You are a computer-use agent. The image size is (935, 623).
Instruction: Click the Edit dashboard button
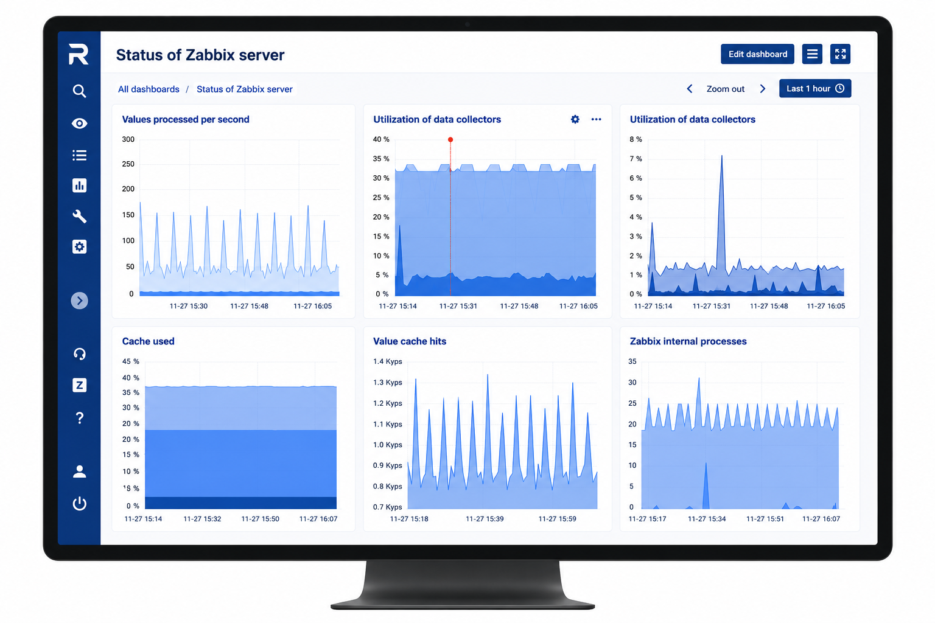pos(758,54)
